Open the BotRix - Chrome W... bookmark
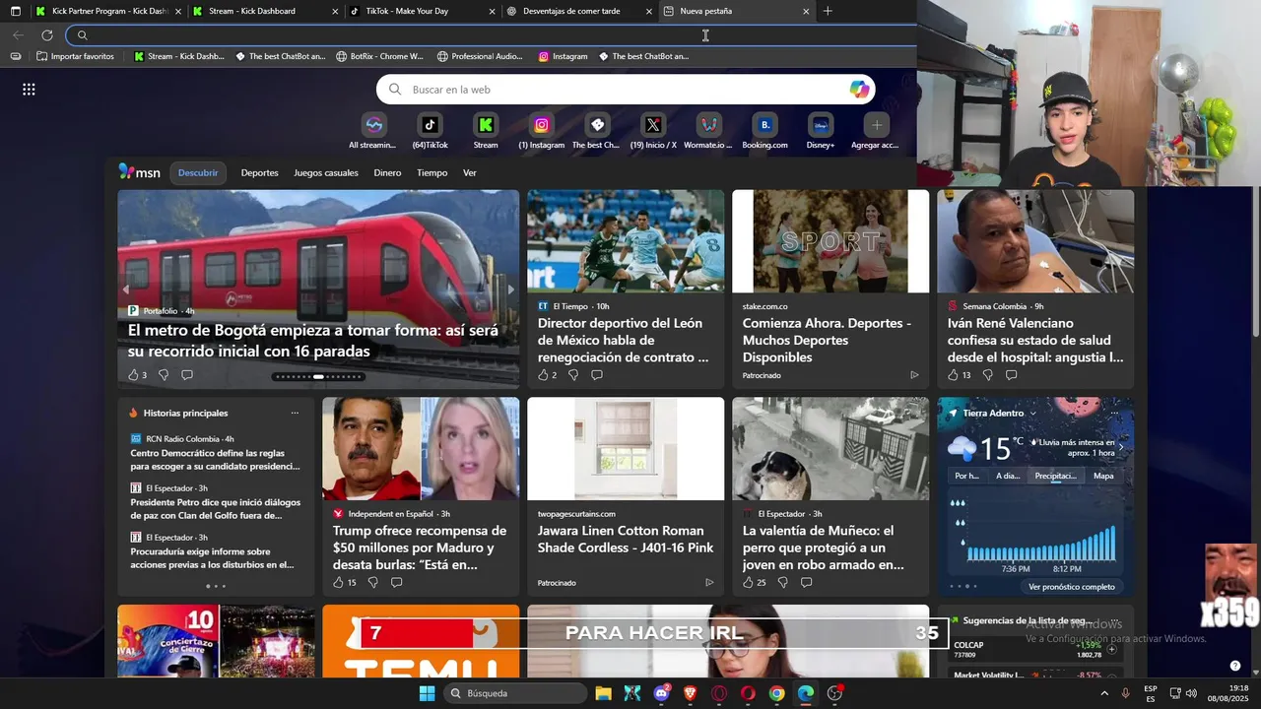The width and height of the screenshot is (1261, 709). (x=379, y=56)
